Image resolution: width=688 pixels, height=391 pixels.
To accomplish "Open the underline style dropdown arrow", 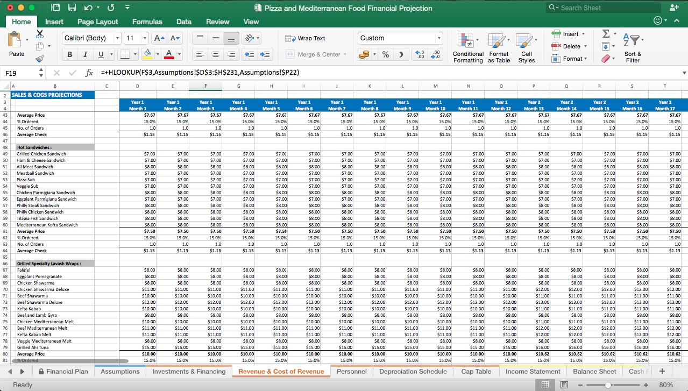I will pyautogui.click(x=111, y=54).
